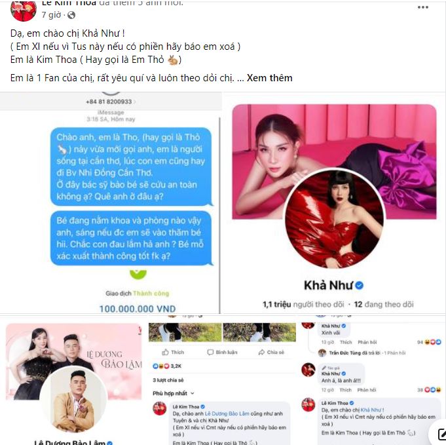The image size is (446, 445).
Task: Click Phản hồi under Xinh vãi comment
Action: pos(367,342)
